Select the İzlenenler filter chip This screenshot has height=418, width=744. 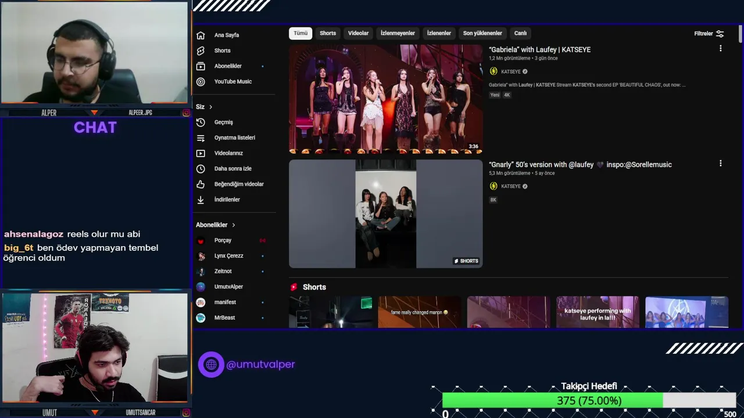point(439,33)
